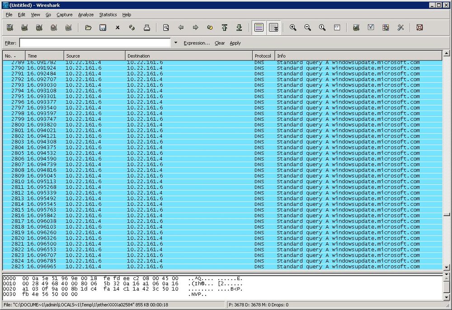Open the Help menu
Image resolution: width=452 pixels, height=310 pixels.
coord(127,15)
